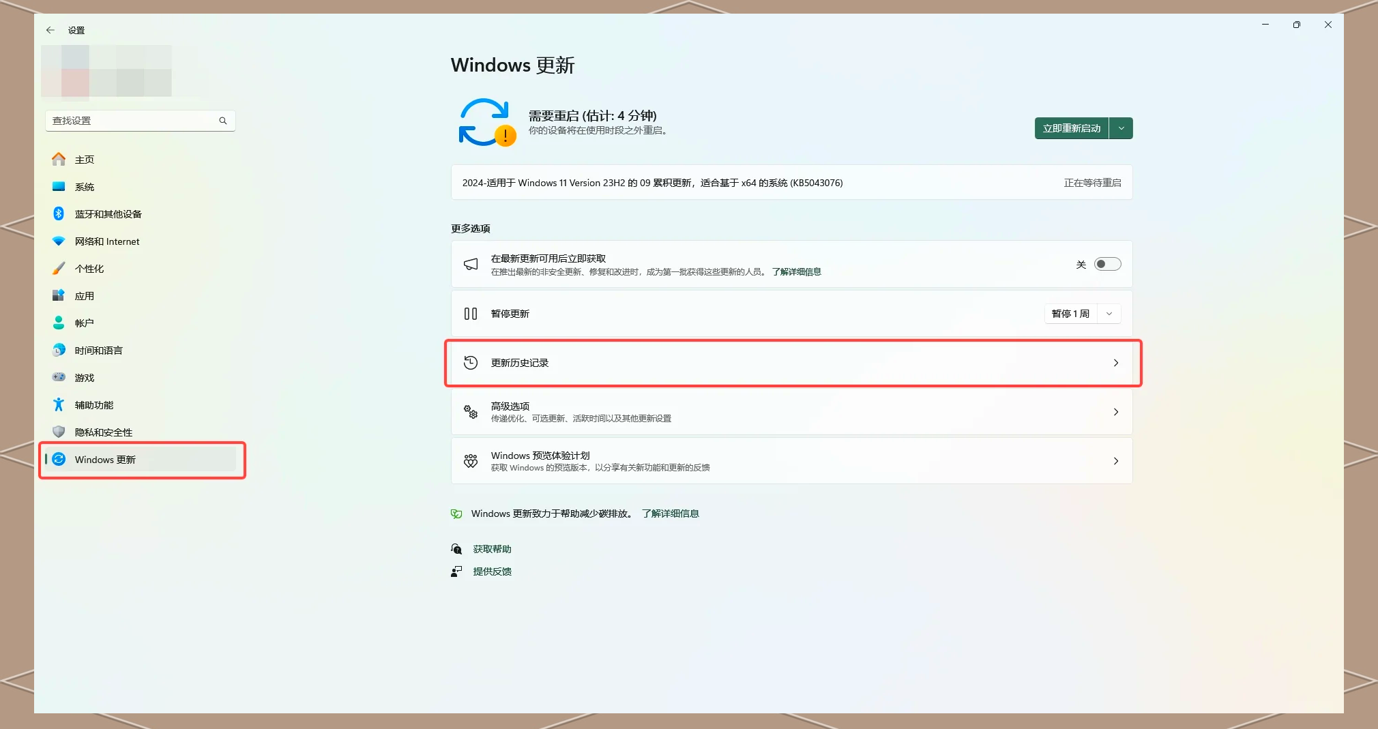Click the 正在等待重启 status text
The image size is (1378, 729).
1092,183
